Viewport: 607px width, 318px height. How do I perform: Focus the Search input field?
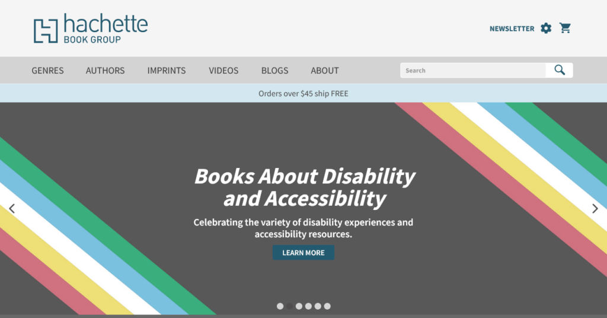(x=472, y=70)
